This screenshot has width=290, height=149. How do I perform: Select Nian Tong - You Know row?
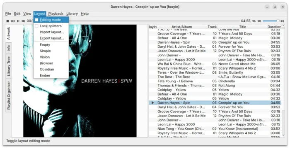click(215, 128)
